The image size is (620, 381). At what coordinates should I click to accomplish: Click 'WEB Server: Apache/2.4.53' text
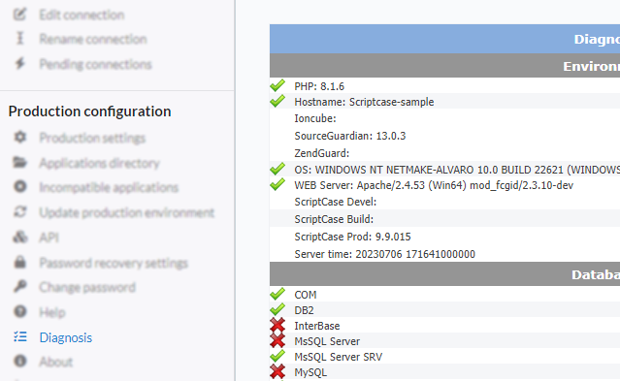coord(434,185)
